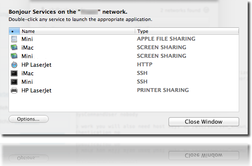
Task: Click the printer icon beside HP LaserJet
Action: tap(14, 90)
